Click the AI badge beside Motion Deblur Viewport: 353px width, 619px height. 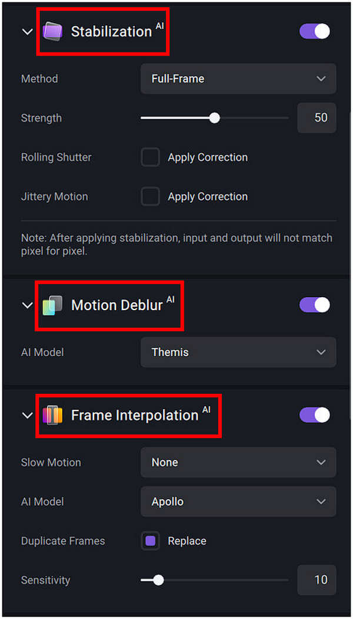pos(171,298)
